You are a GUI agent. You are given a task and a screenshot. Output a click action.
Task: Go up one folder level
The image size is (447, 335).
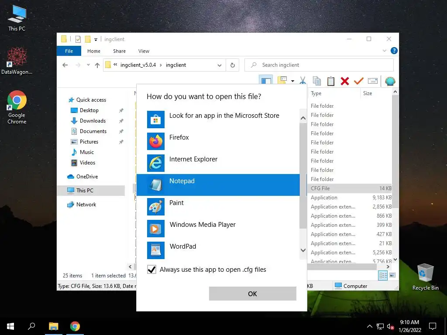(97, 65)
